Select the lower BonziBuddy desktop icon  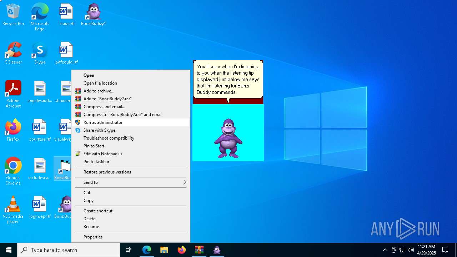click(63, 208)
